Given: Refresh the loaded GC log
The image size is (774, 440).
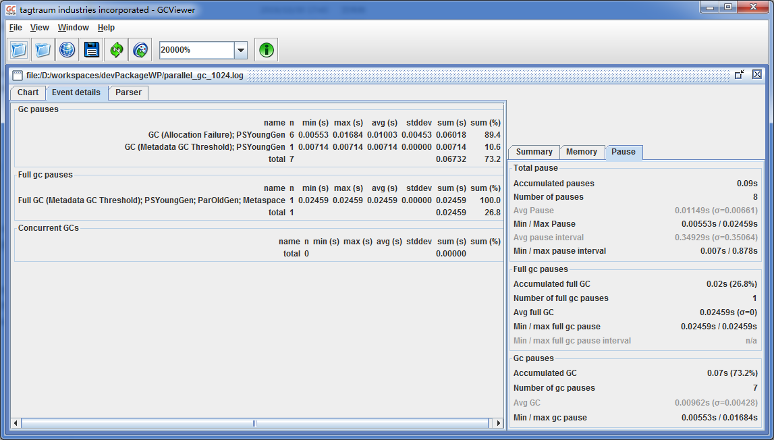Looking at the screenshot, I should [115, 49].
